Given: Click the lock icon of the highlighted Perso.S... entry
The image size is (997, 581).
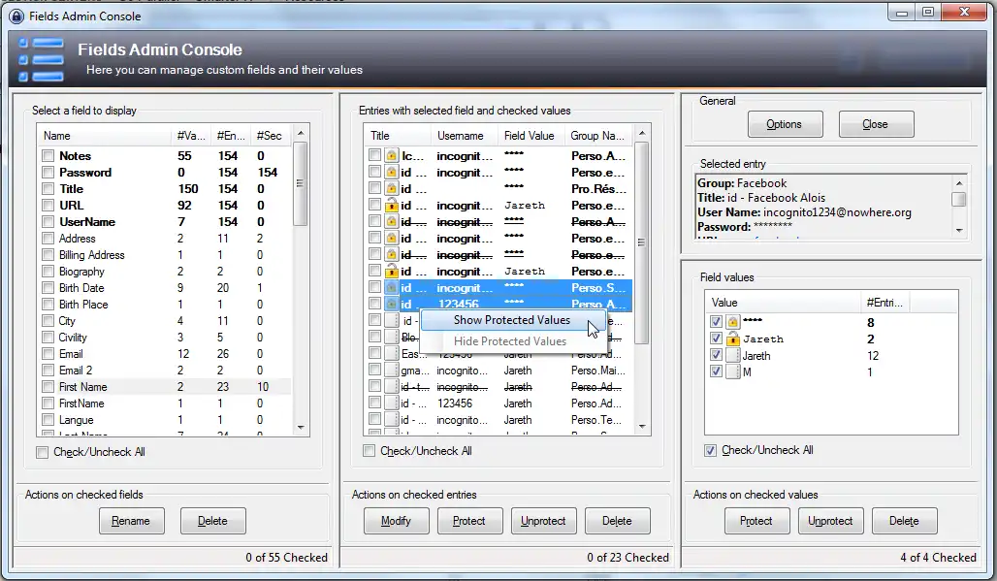Looking at the screenshot, I should click(391, 288).
